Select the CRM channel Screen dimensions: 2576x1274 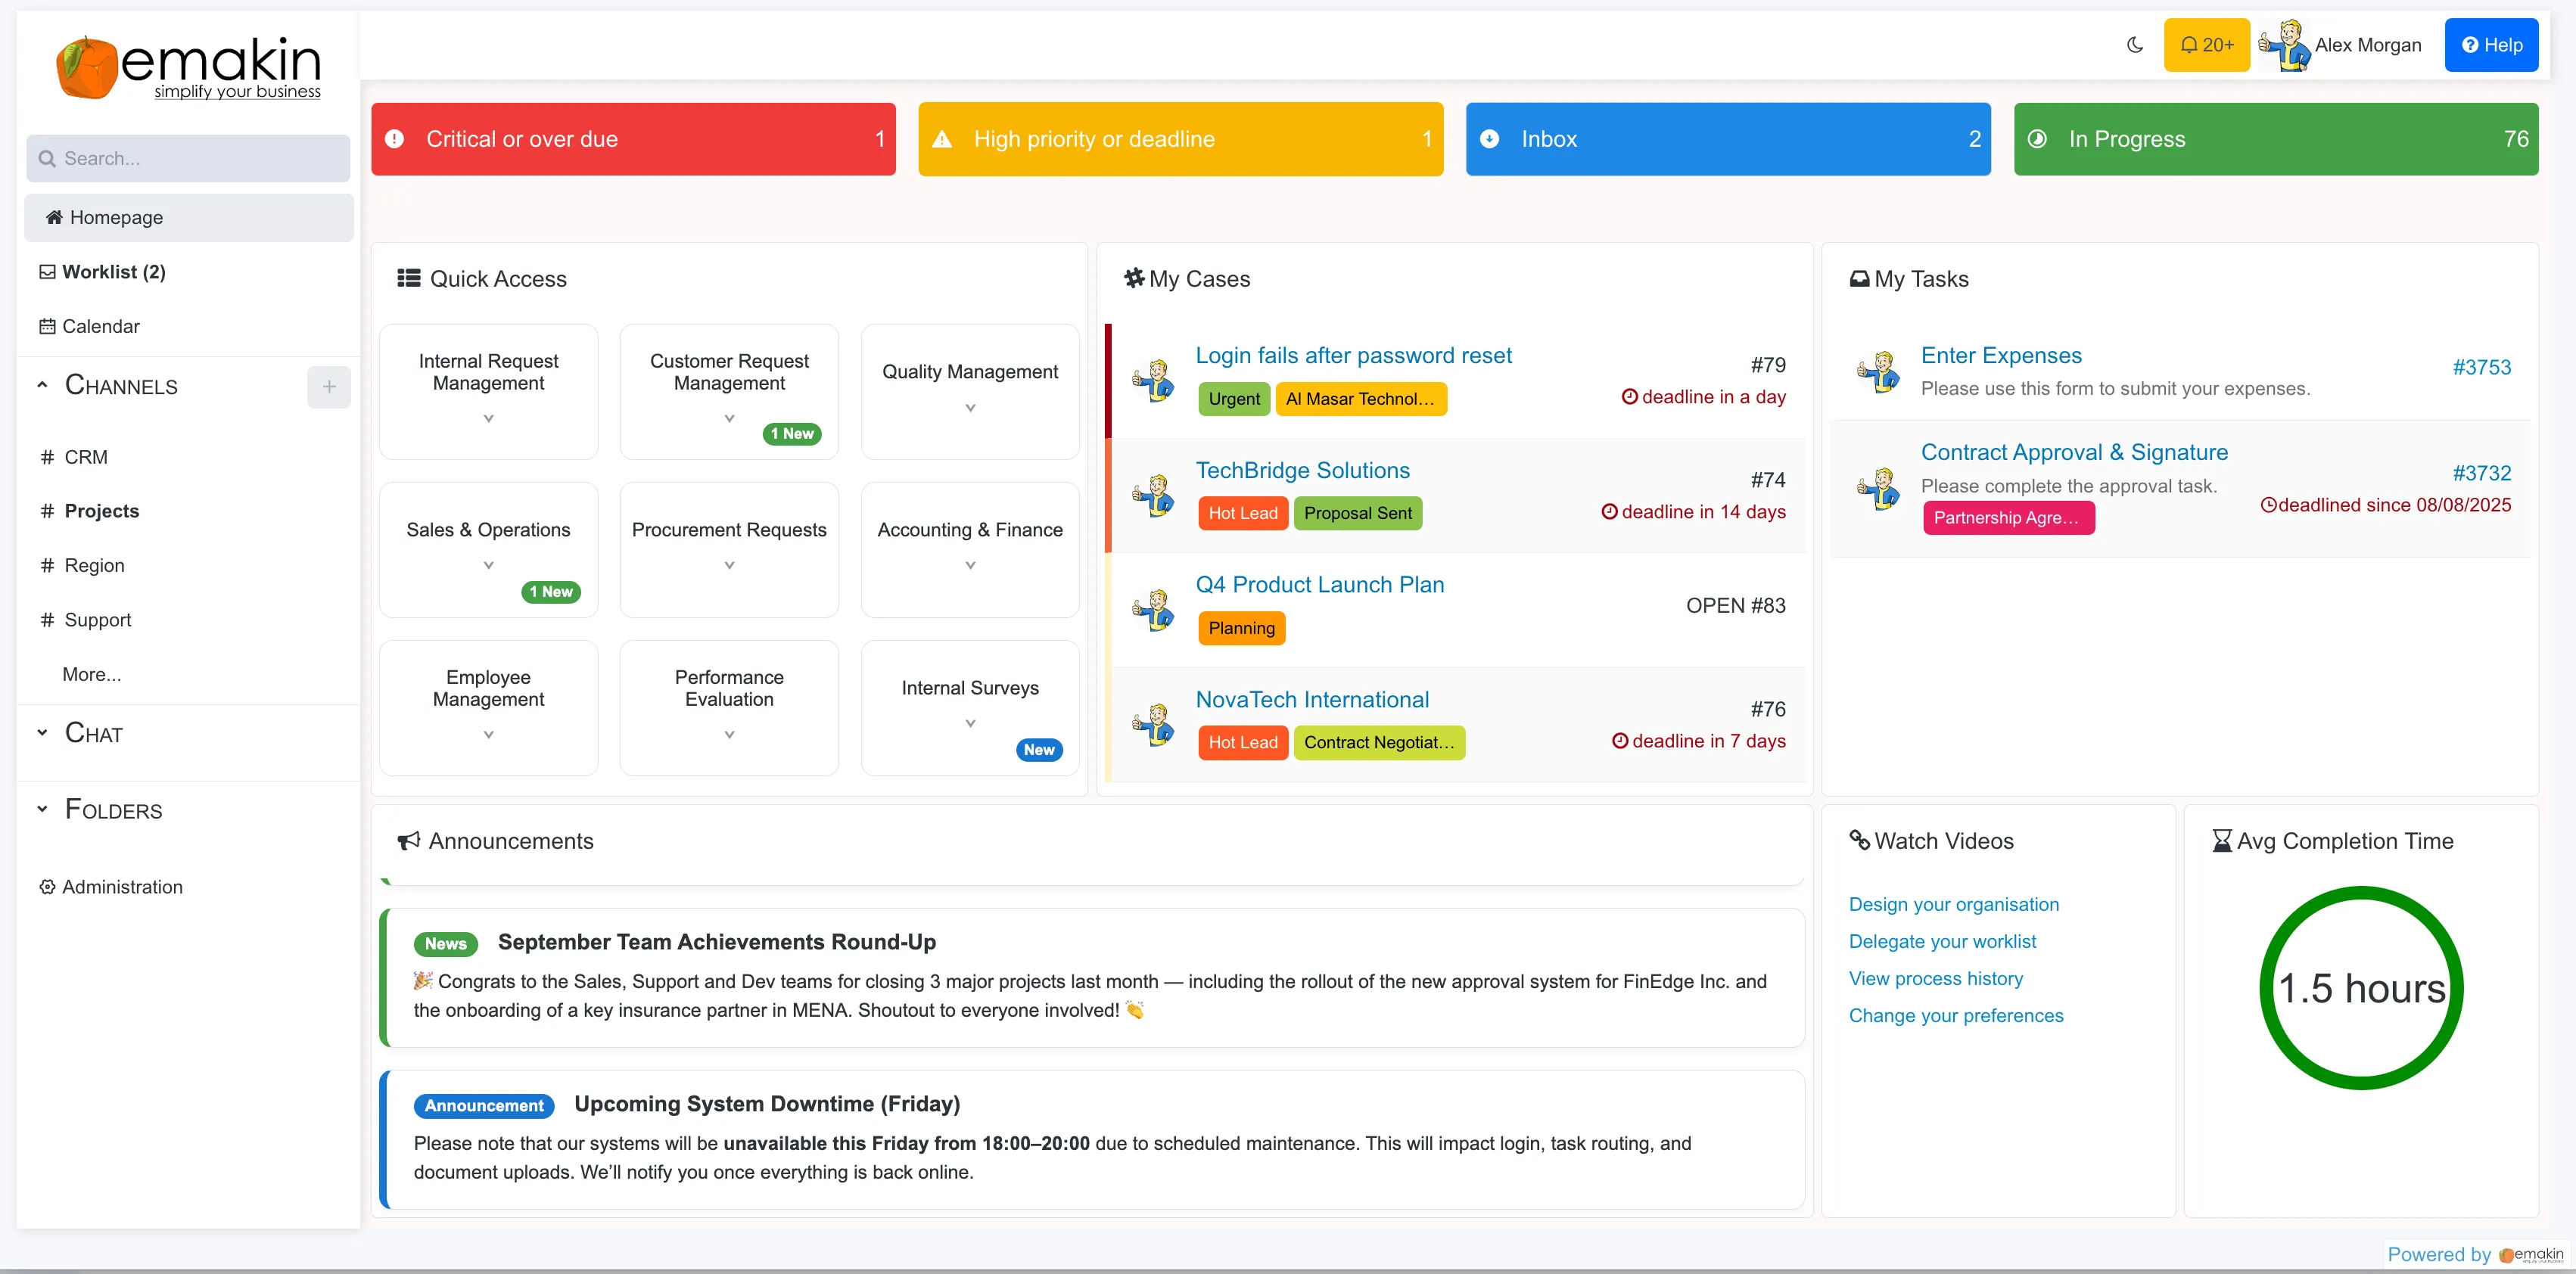(86, 456)
